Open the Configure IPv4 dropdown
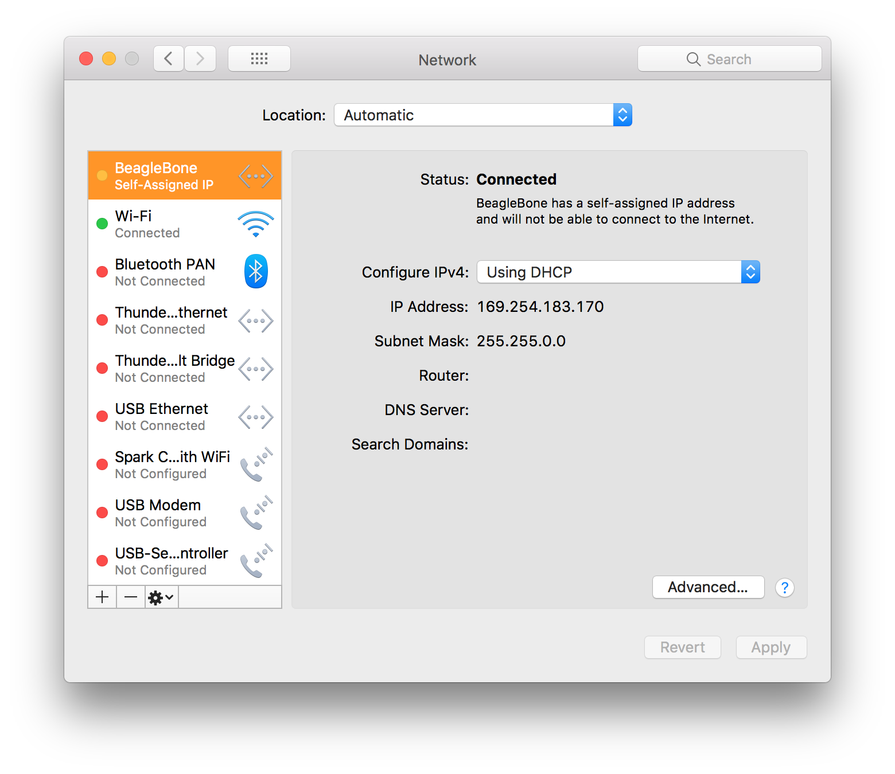This screenshot has height=774, width=895. (x=618, y=272)
